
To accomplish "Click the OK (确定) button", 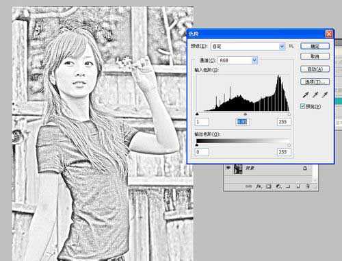I will pos(315,47).
